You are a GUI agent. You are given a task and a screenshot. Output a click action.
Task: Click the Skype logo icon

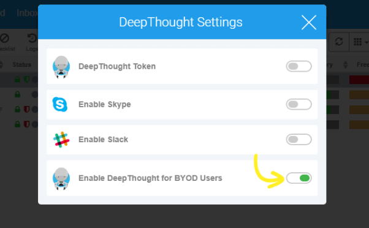[x=60, y=104]
